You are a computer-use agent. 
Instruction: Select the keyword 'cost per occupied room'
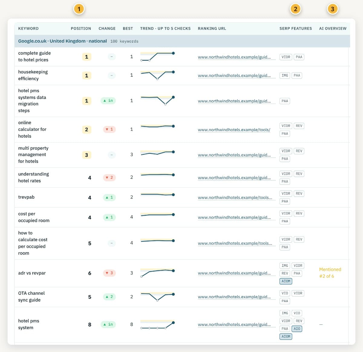(34, 217)
